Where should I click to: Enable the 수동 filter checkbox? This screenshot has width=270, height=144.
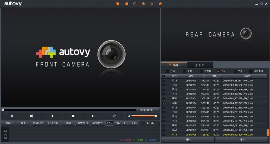click(x=235, y=71)
